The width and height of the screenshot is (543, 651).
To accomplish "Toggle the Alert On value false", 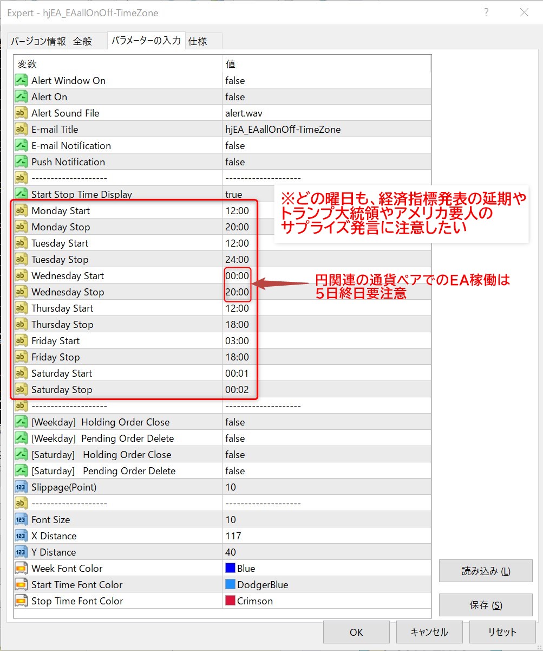I will (x=235, y=97).
